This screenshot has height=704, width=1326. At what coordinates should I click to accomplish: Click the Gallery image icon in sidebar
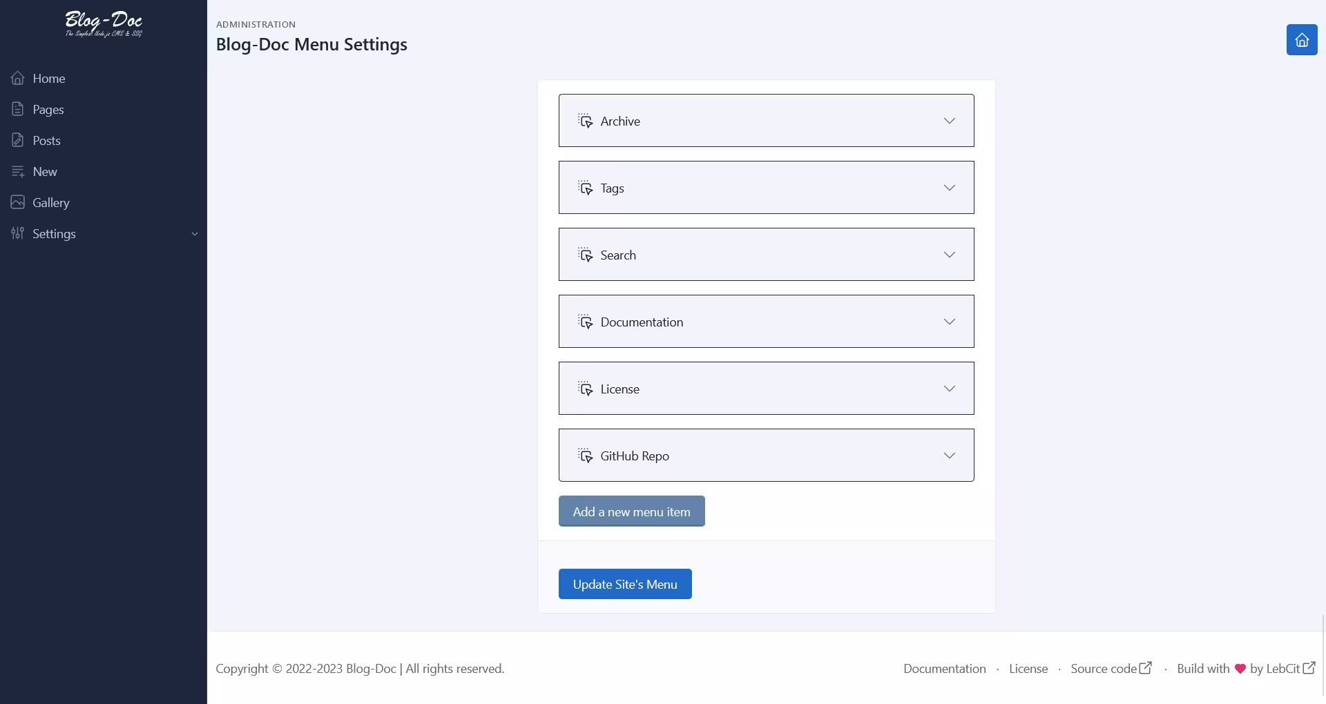(x=18, y=202)
